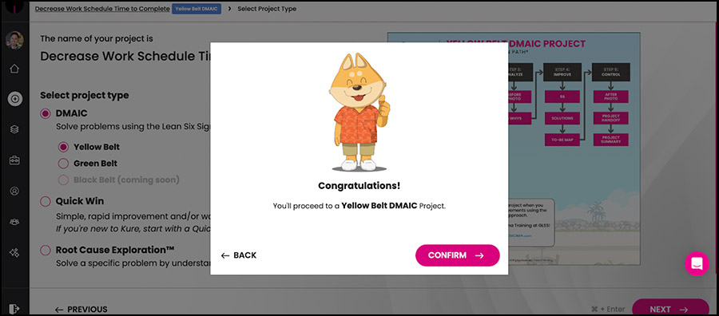Go back from the congratulations dialog
Screen dimensions: 719x316
(x=238, y=255)
